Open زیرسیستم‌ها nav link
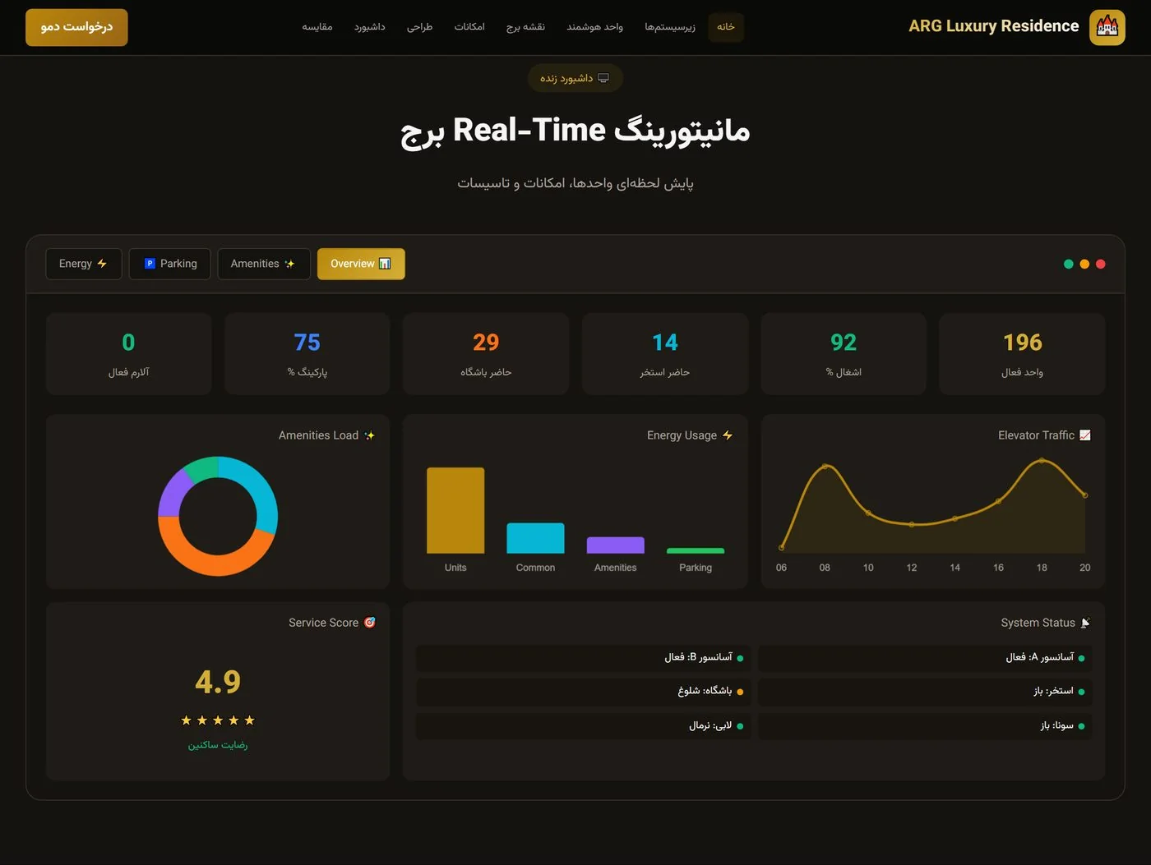Screen dimensions: 1151x865 [670, 27]
